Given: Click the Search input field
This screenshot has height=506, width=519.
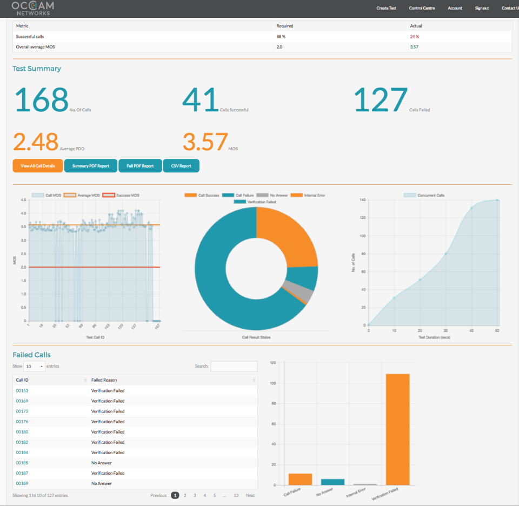Looking at the screenshot, I should (x=234, y=366).
